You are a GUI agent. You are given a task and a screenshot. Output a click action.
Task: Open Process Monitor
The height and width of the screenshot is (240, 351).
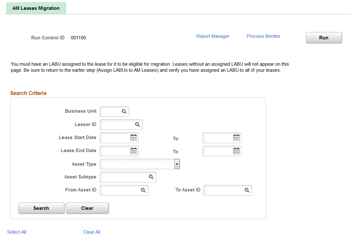(263, 36)
